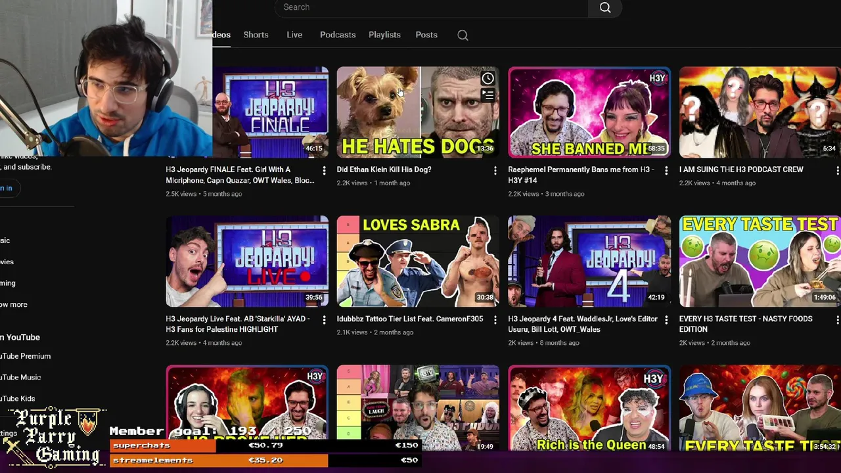841x473 pixels.
Task: Click the channel search icon beside Posts tab
Action: 463,35
